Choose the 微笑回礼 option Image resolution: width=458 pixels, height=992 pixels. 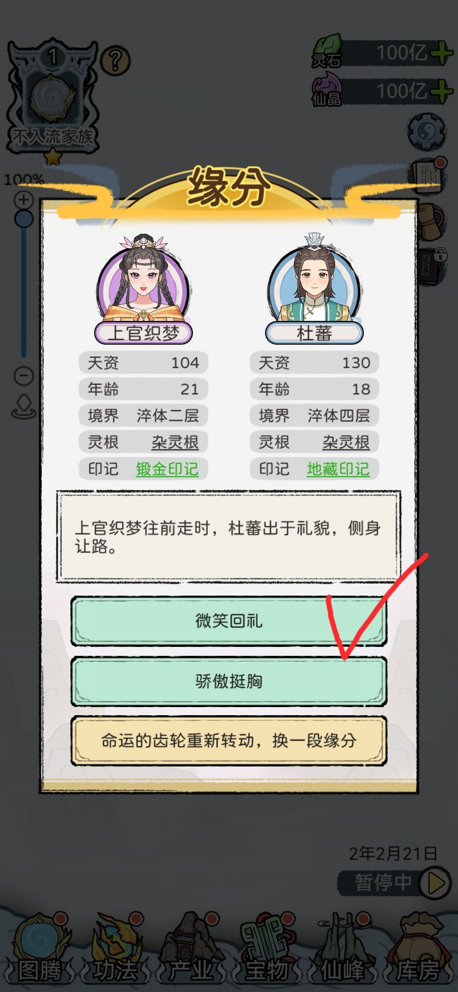coord(229,621)
